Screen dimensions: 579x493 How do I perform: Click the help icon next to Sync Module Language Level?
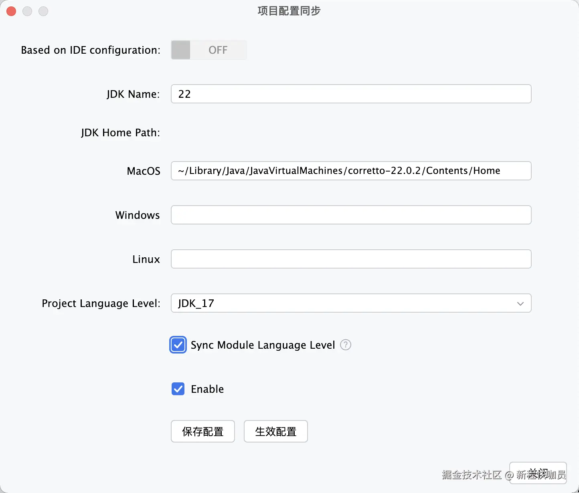(345, 345)
